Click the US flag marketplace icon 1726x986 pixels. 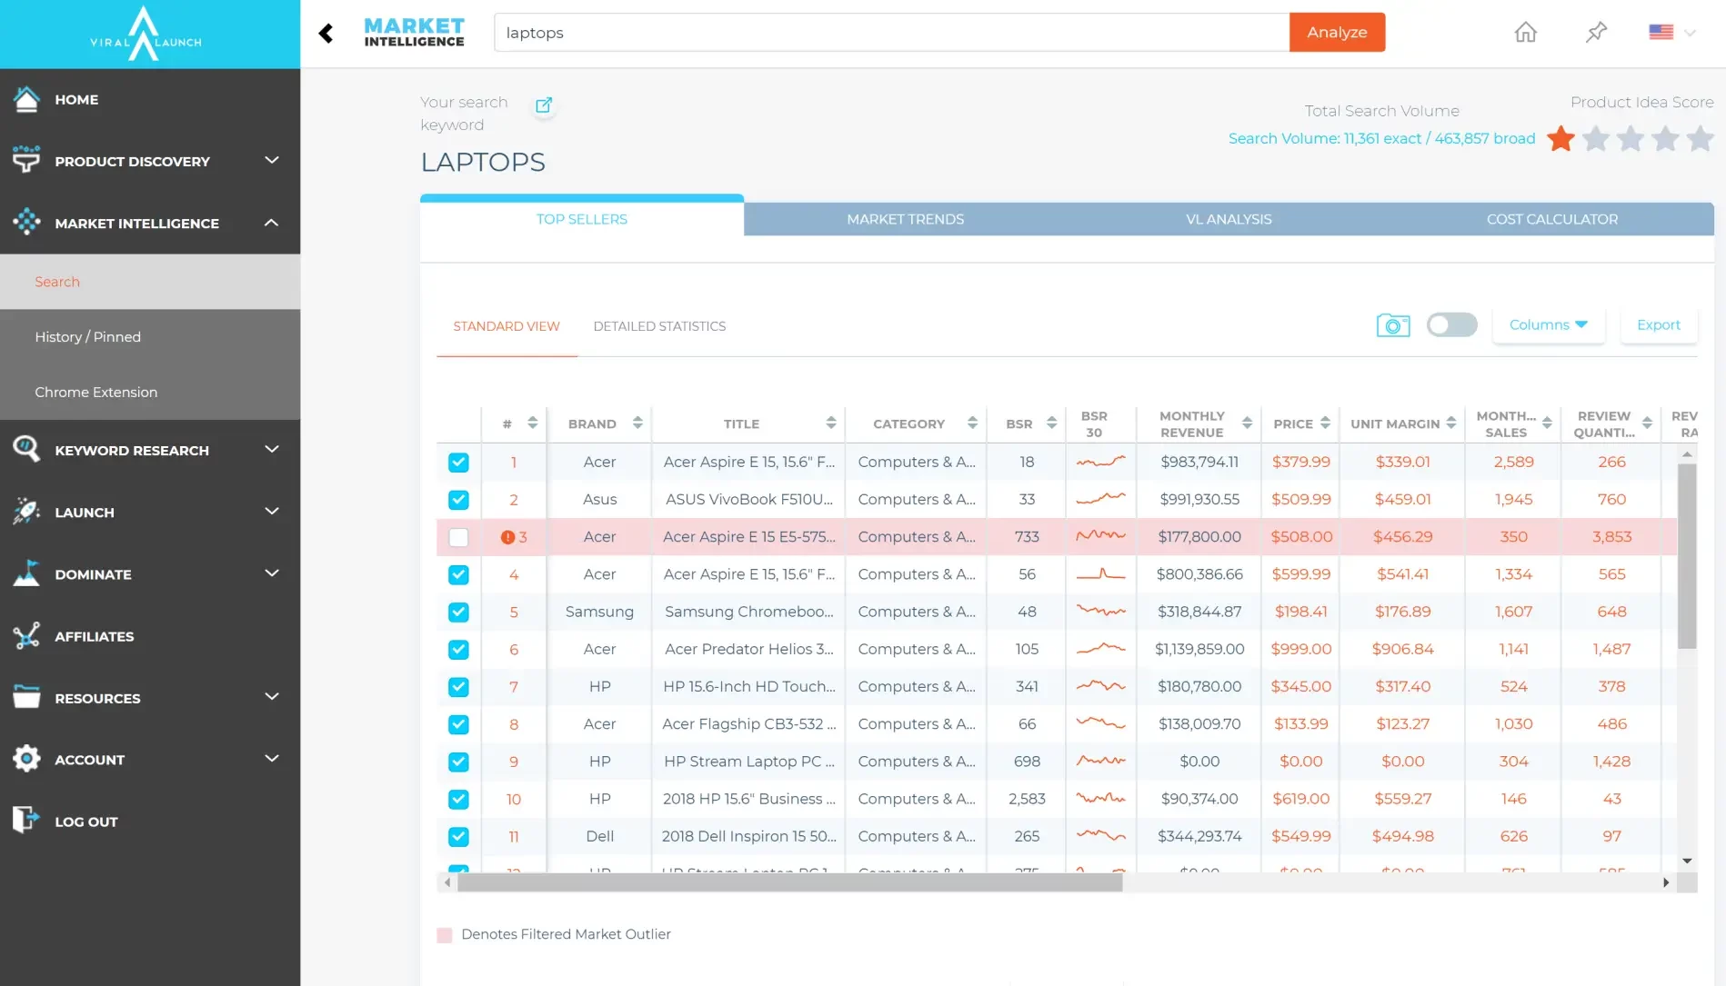[1661, 32]
